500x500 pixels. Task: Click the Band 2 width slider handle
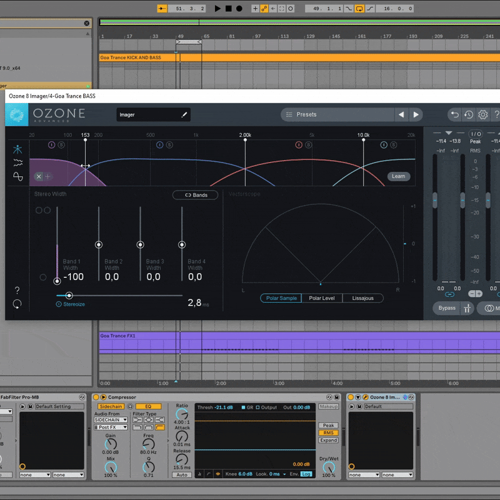(99, 245)
